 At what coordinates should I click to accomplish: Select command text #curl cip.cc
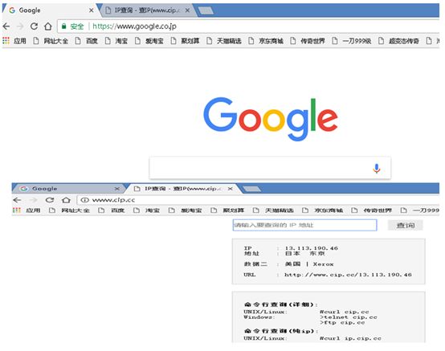click(345, 312)
